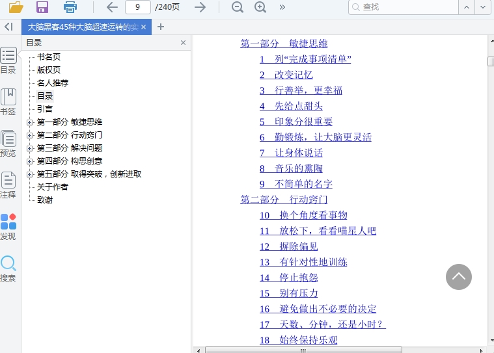Open link 1 列“完成事项清单”

coord(305,59)
